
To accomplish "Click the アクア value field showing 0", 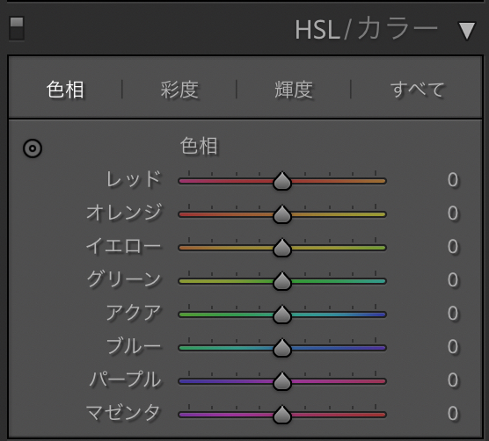I will tap(453, 314).
